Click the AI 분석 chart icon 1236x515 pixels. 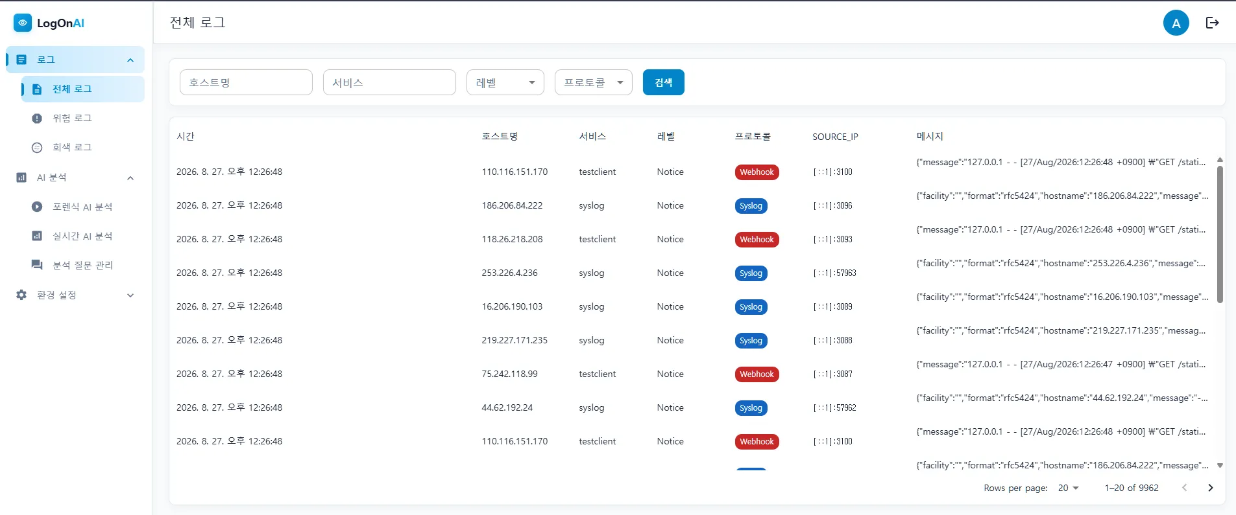tap(21, 177)
